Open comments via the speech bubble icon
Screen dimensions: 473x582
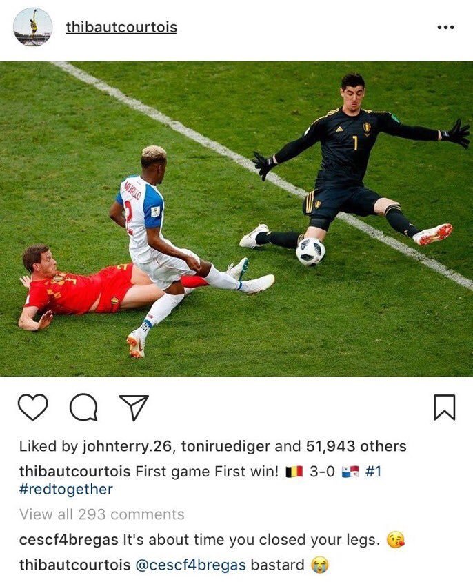[x=84, y=407]
